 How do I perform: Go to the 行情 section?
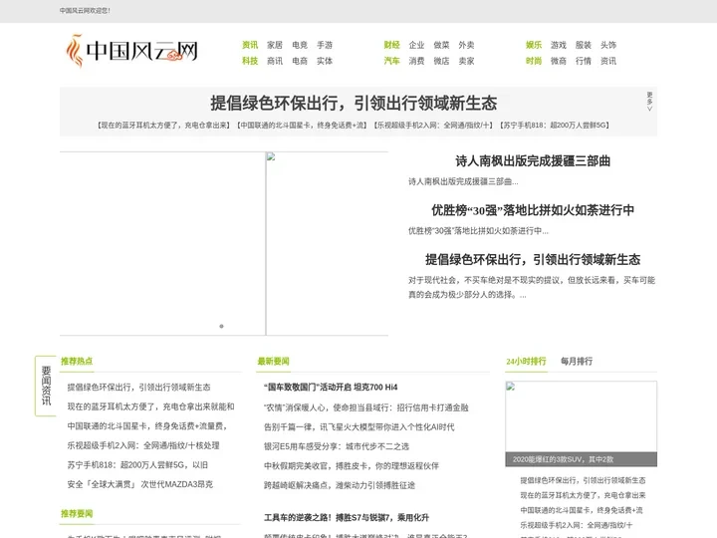click(x=584, y=61)
